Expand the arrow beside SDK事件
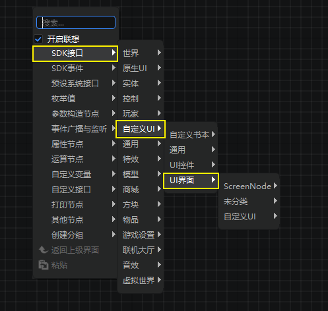 pyautogui.click(x=114, y=68)
